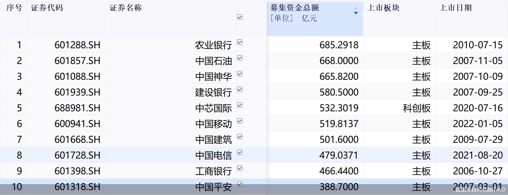Click the amount value 501.6000
508x195 pixels.
click(339, 140)
